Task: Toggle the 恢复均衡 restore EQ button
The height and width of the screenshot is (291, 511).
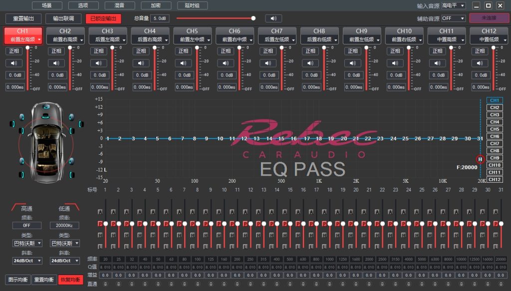Action: [71, 280]
